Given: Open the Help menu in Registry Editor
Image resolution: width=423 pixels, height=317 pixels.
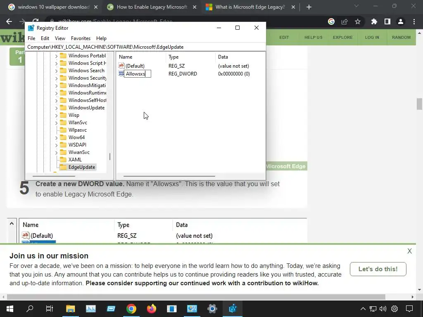Looking at the screenshot, I should point(102,38).
